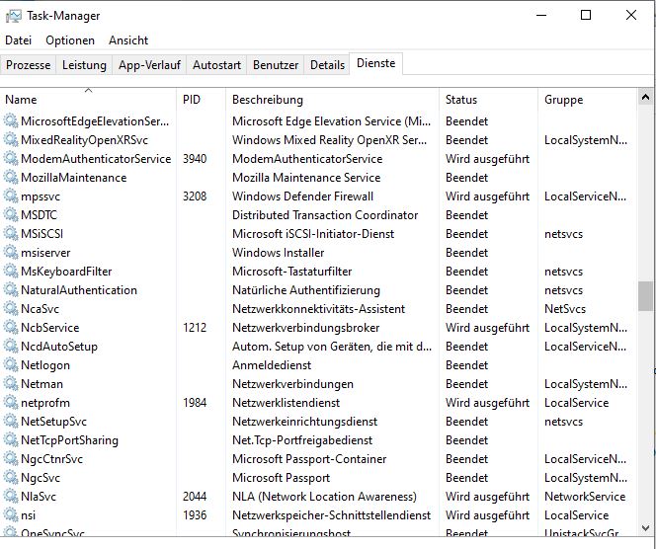
Task: Click PID value 1936
Action: pyautogui.click(x=195, y=515)
